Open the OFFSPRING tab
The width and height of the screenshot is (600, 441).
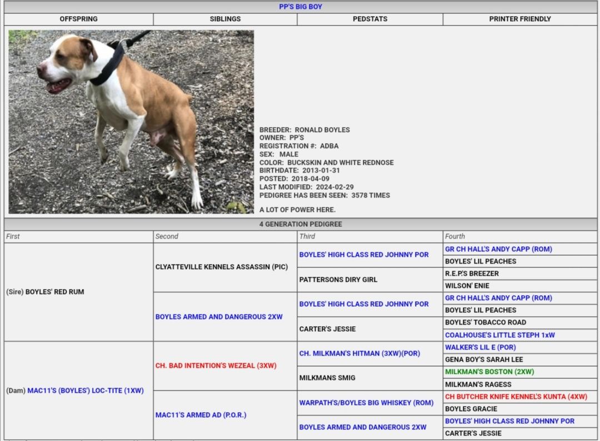(78, 19)
